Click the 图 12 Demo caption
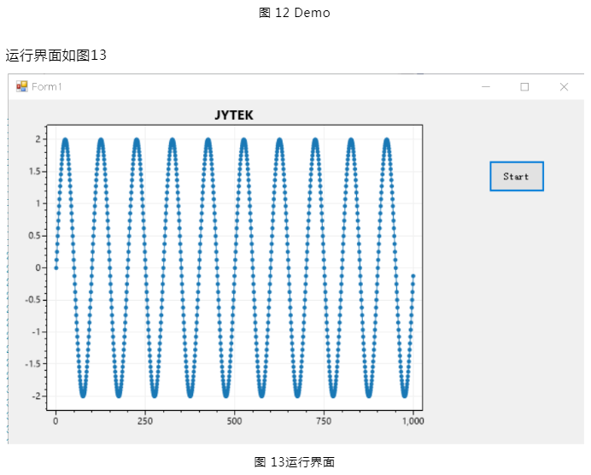The height and width of the screenshot is (475, 591). pyautogui.click(x=294, y=13)
